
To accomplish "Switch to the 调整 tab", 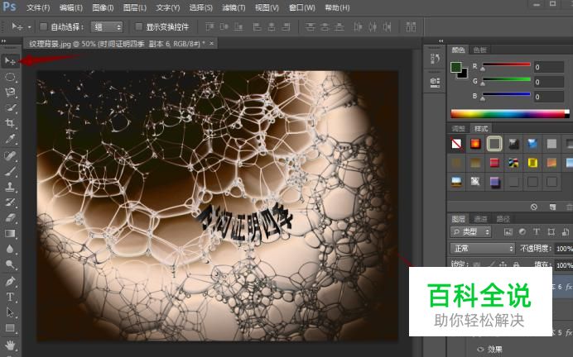I will [x=459, y=128].
